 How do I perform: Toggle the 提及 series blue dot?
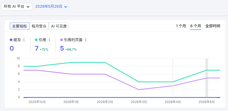point(11,40)
